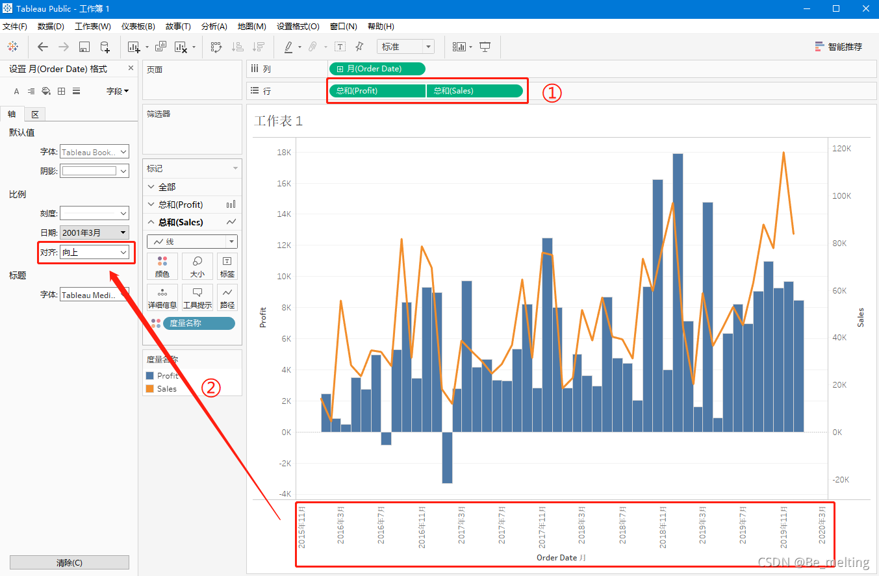The image size is (879, 576).
Task: Click the 工作表 1 sheet title
Action: 278,121
